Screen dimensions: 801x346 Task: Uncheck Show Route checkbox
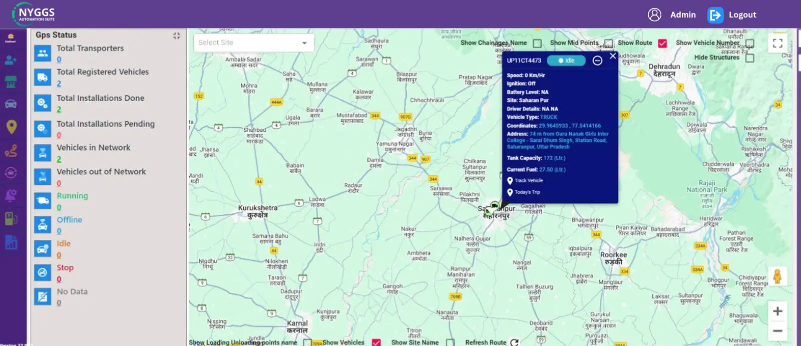[x=662, y=43]
